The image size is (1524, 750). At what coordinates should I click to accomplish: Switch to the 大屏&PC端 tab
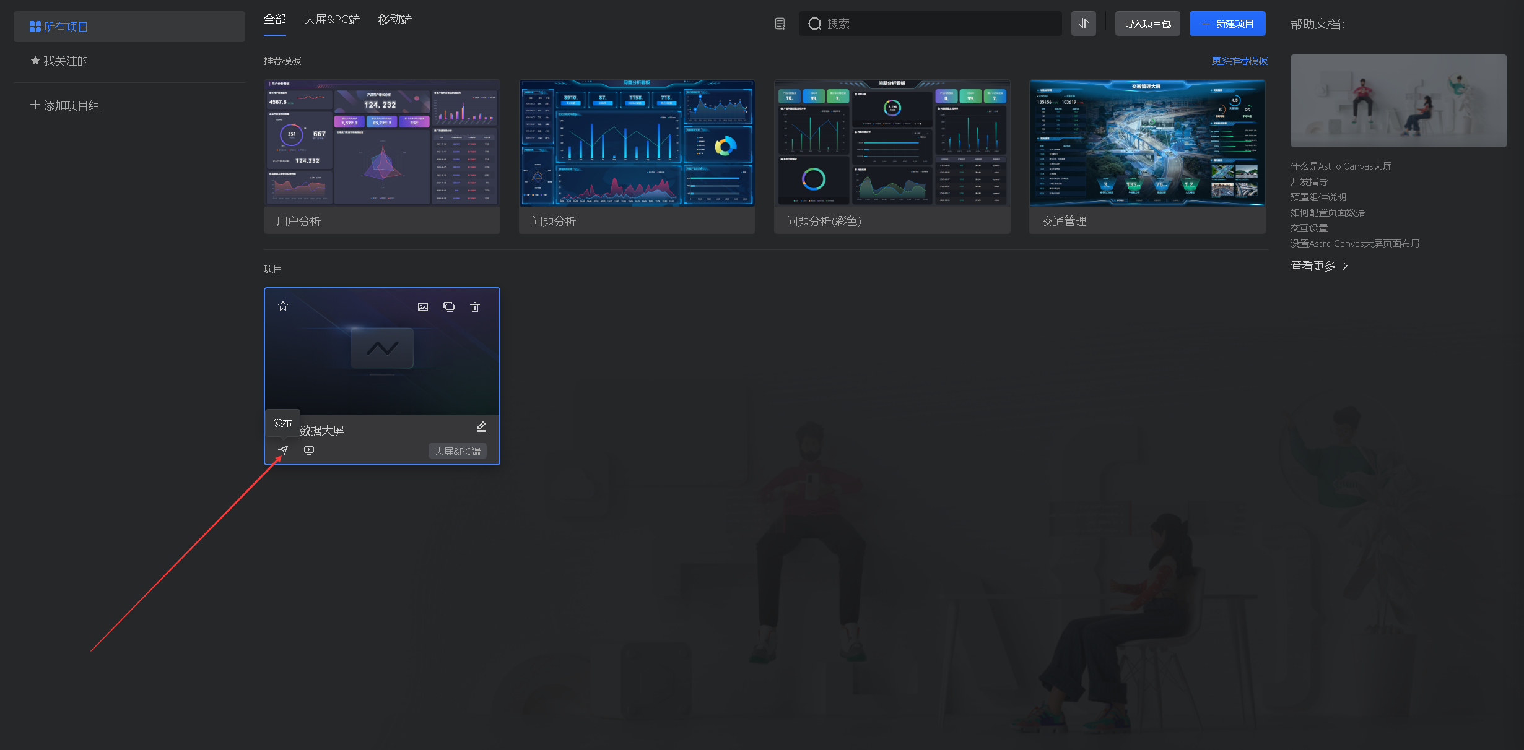(332, 19)
